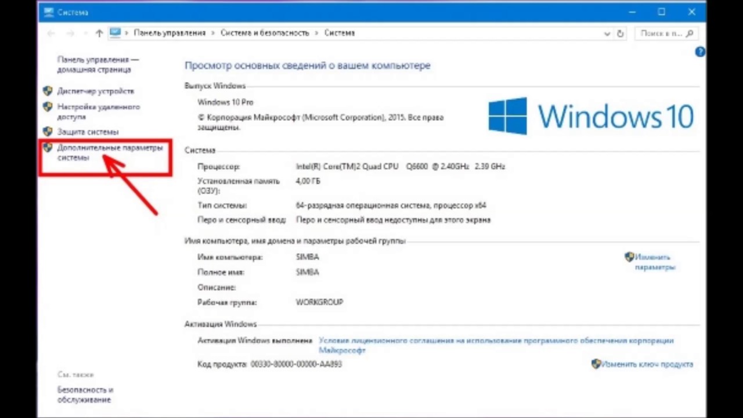Image resolution: width=743 pixels, height=418 pixels.
Task: Open the license terms link Условия лицензионного соглашения
Action: coord(496,345)
